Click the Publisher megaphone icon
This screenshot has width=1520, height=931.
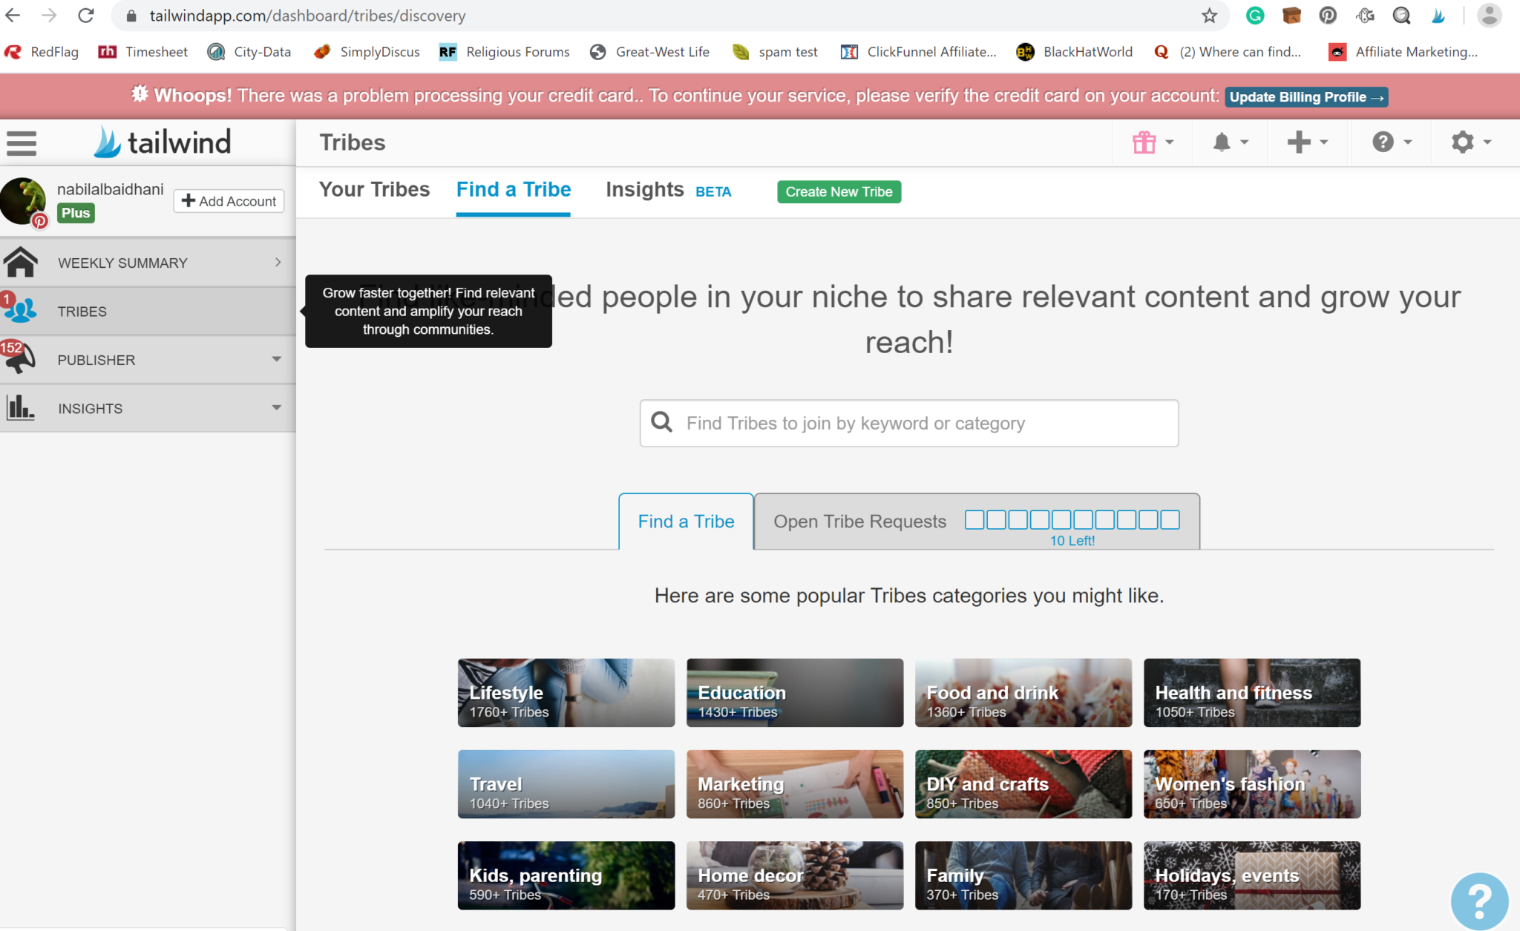coord(21,359)
